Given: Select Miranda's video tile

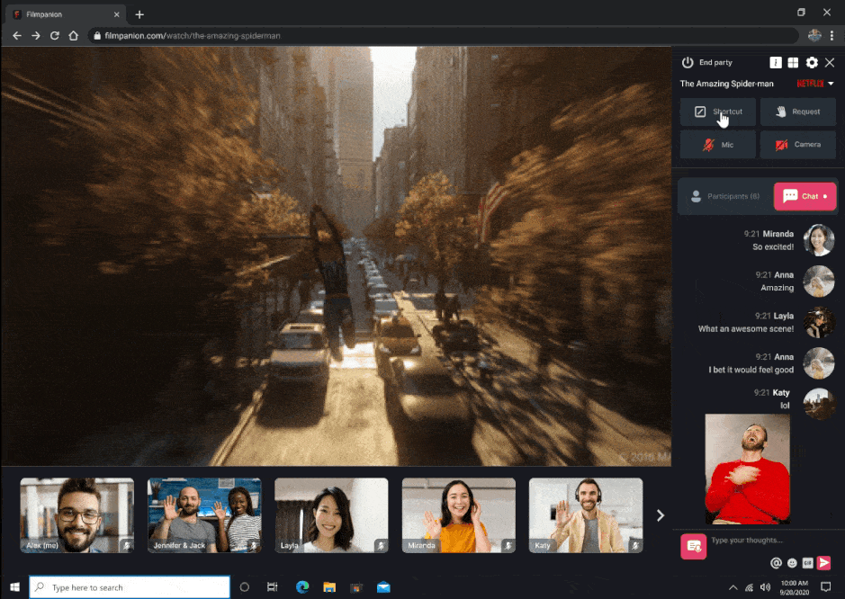Looking at the screenshot, I should [459, 515].
